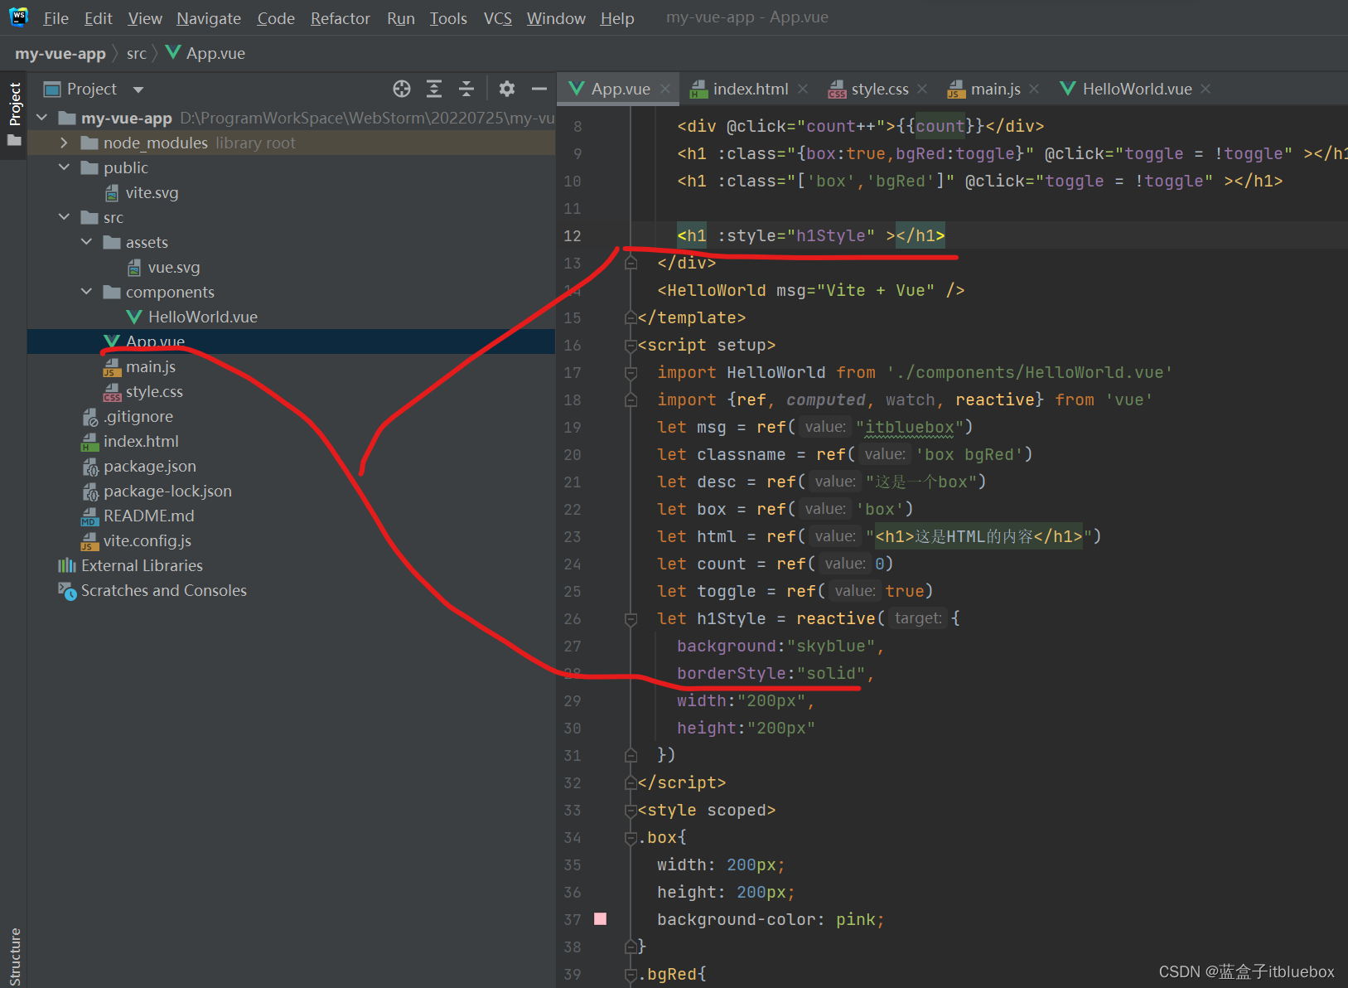The image size is (1348, 988).
Task: Click my-vue-app breadcrumb in navigation bar
Action: [60, 53]
